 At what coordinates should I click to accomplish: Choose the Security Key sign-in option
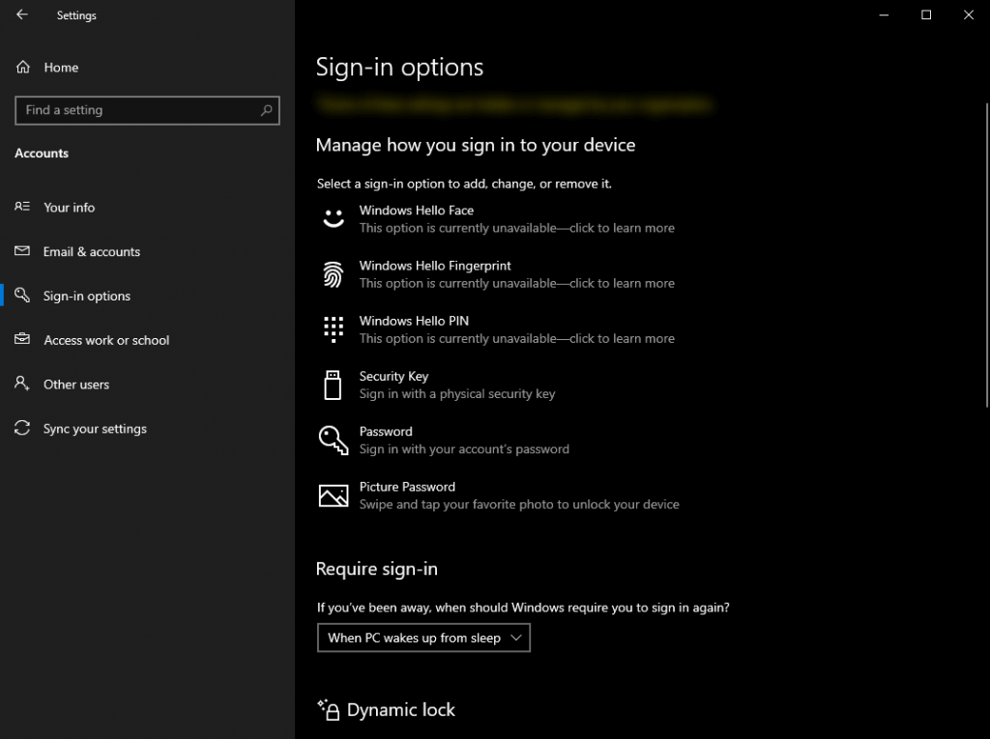[498, 385]
